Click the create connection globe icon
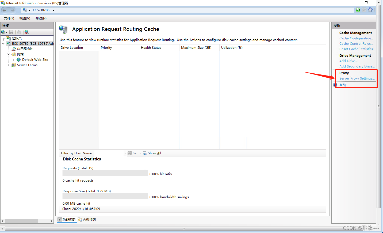 [x=3, y=32]
